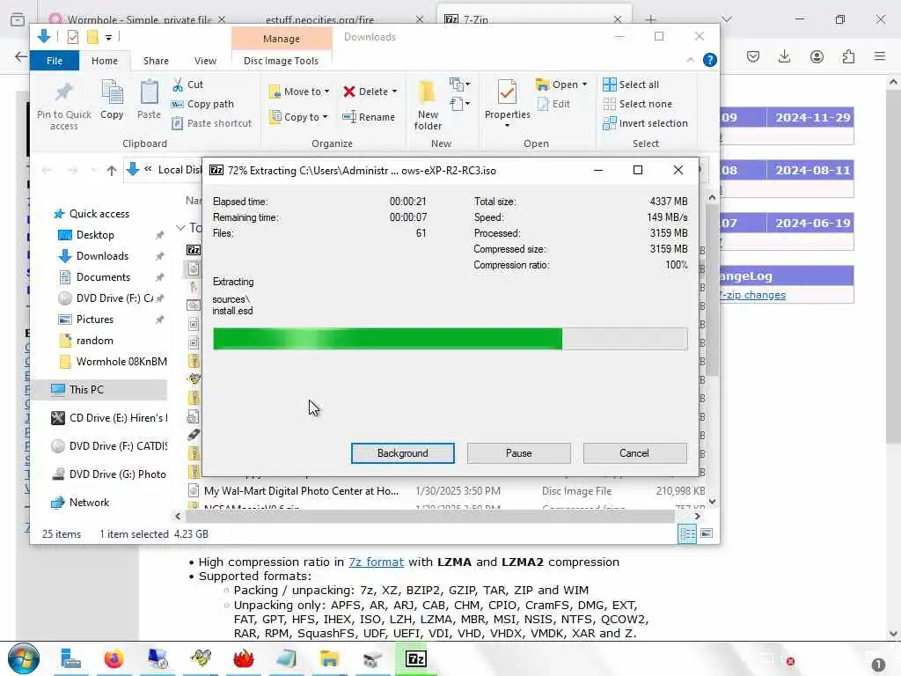Expand Easy access dropdown in ribbon
Image resolution: width=901 pixels, height=676 pixels.
click(459, 104)
